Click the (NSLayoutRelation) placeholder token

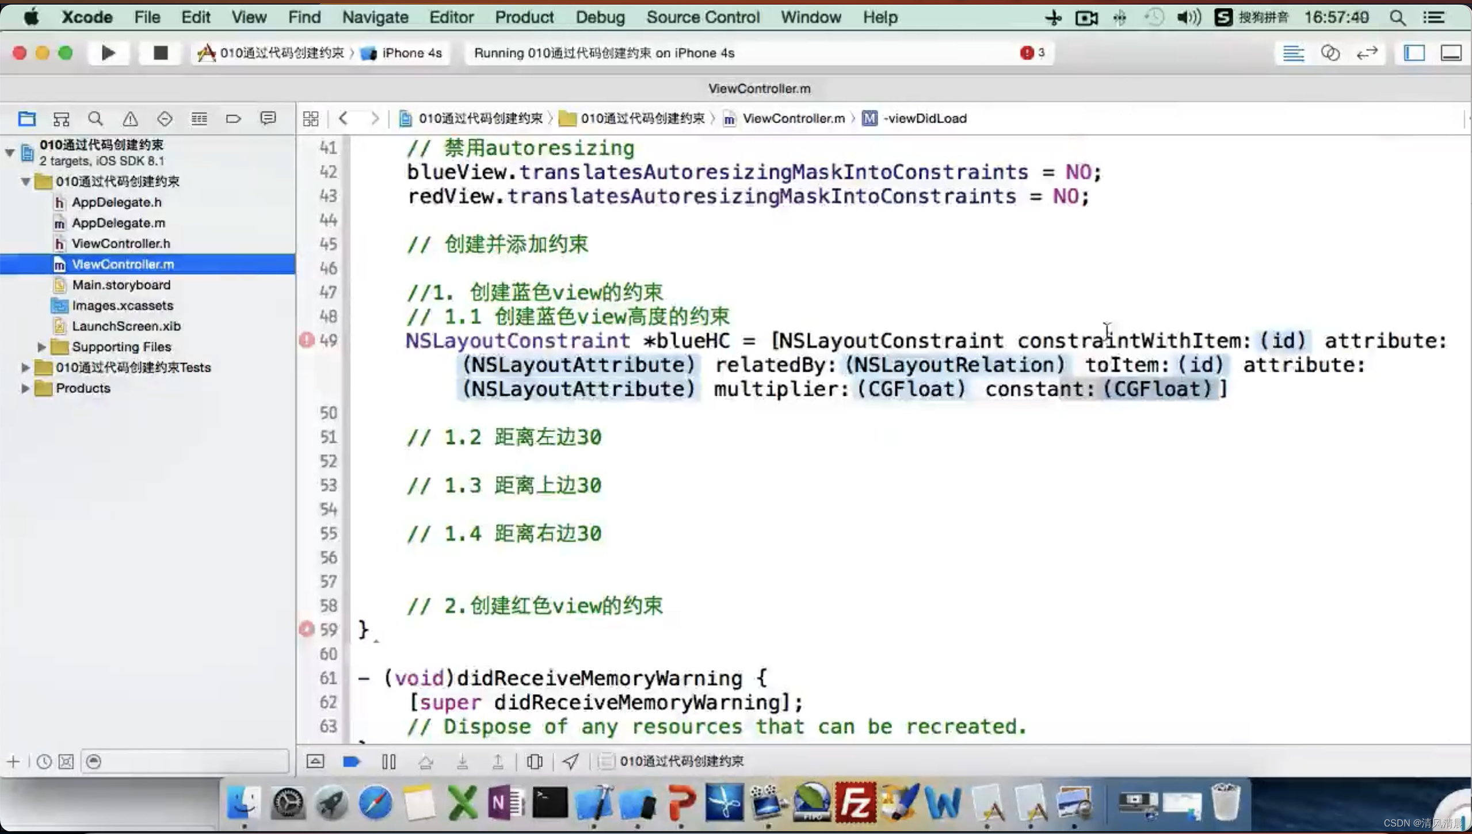tap(955, 365)
